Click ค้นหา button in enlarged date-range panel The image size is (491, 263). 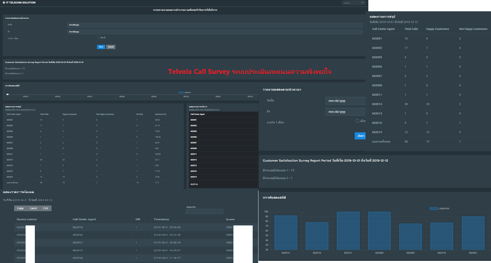click(x=360, y=136)
